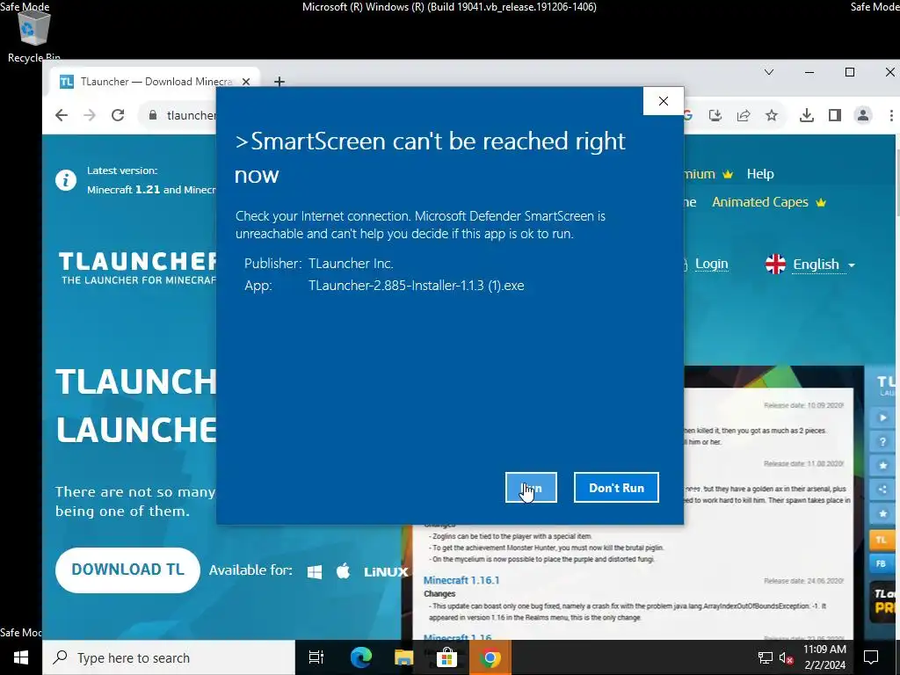Click the share icon in launcher sidebar

[x=882, y=489]
